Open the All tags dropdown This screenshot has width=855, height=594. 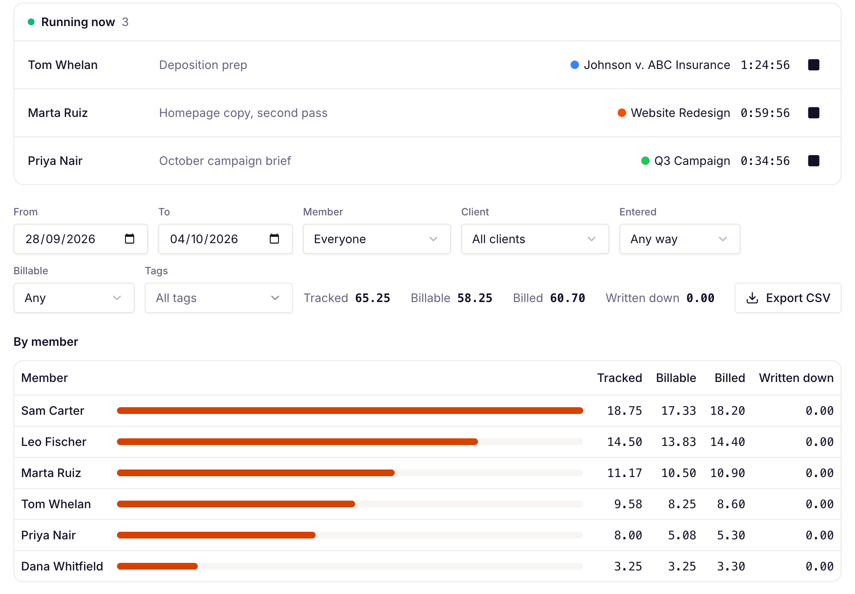click(x=218, y=298)
